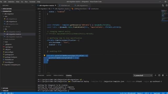Open the View menu

(x=18, y=2)
